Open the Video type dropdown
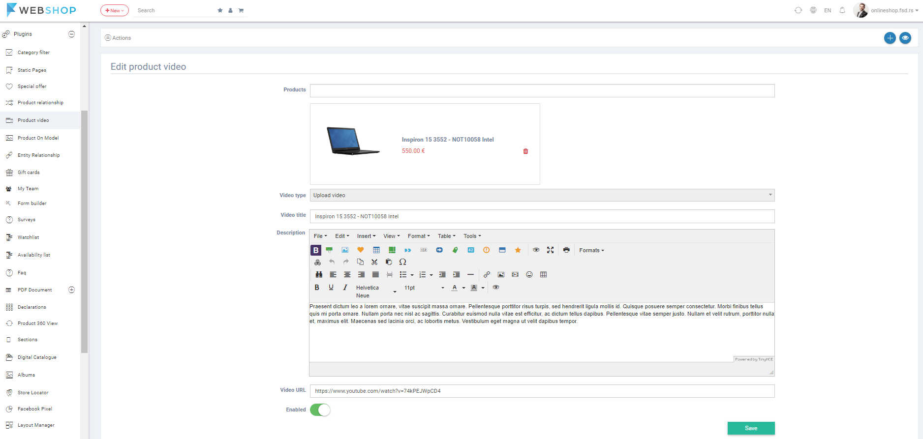The width and height of the screenshot is (923, 439). [x=542, y=195]
